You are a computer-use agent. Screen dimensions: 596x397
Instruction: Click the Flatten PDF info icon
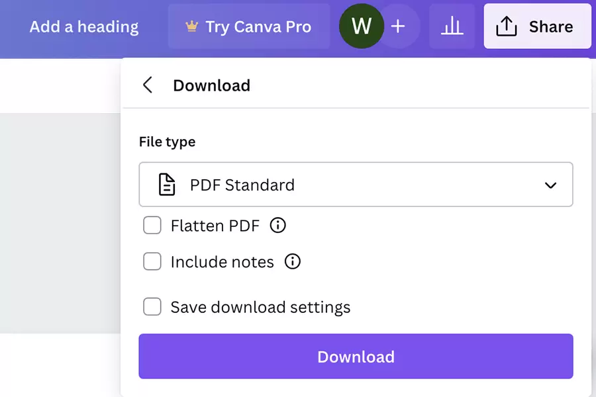click(x=278, y=226)
